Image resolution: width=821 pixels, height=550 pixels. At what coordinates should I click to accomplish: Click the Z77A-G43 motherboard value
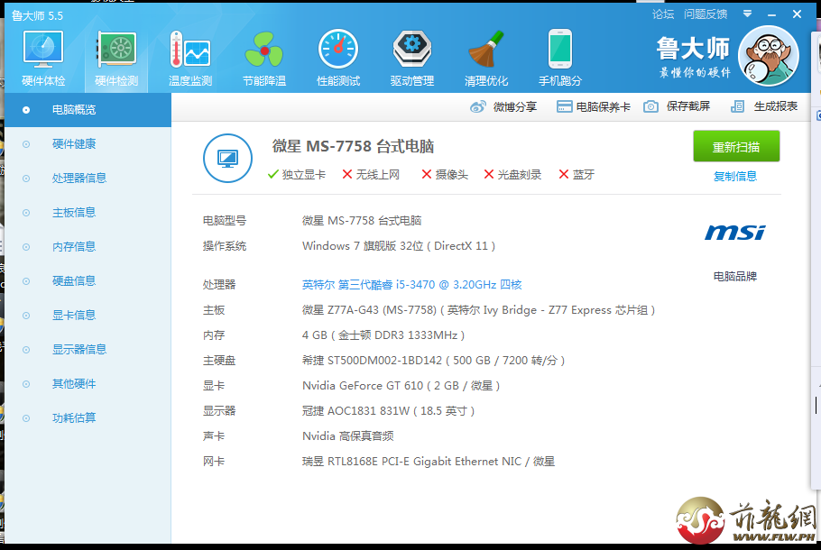(x=478, y=310)
